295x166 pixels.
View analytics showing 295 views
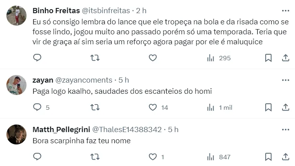219,58
